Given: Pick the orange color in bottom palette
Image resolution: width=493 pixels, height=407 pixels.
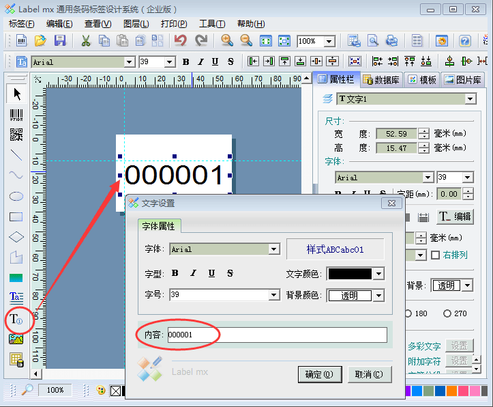Looking at the screenshot, I should pos(451,391).
